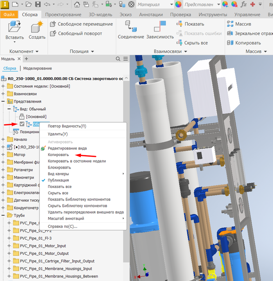The image size is (273, 281).
Task: Toggle the checkbox next to Обычный view
Action: pyautogui.click(x=22, y=124)
